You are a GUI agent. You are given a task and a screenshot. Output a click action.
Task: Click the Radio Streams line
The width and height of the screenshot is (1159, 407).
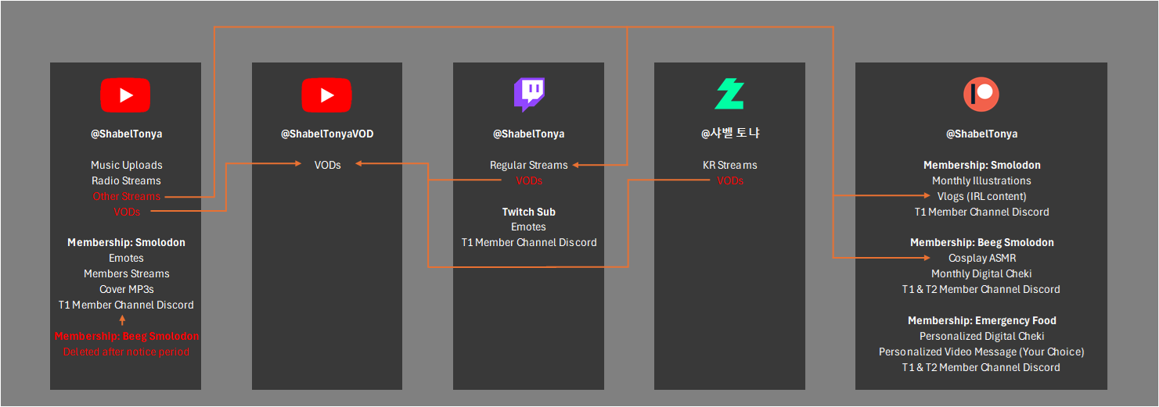(x=126, y=180)
